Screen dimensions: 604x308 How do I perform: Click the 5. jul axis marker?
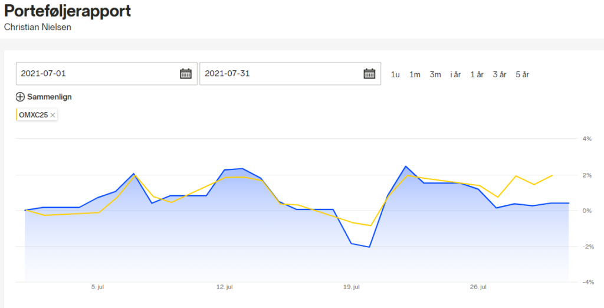pos(97,287)
